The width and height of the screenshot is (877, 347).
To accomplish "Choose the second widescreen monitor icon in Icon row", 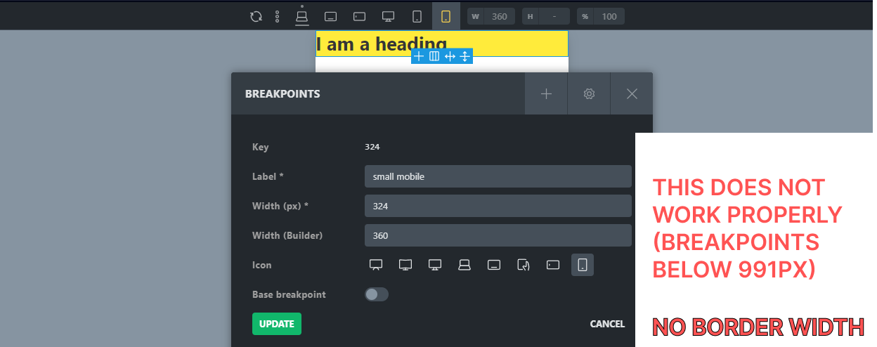I will [405, 265].
